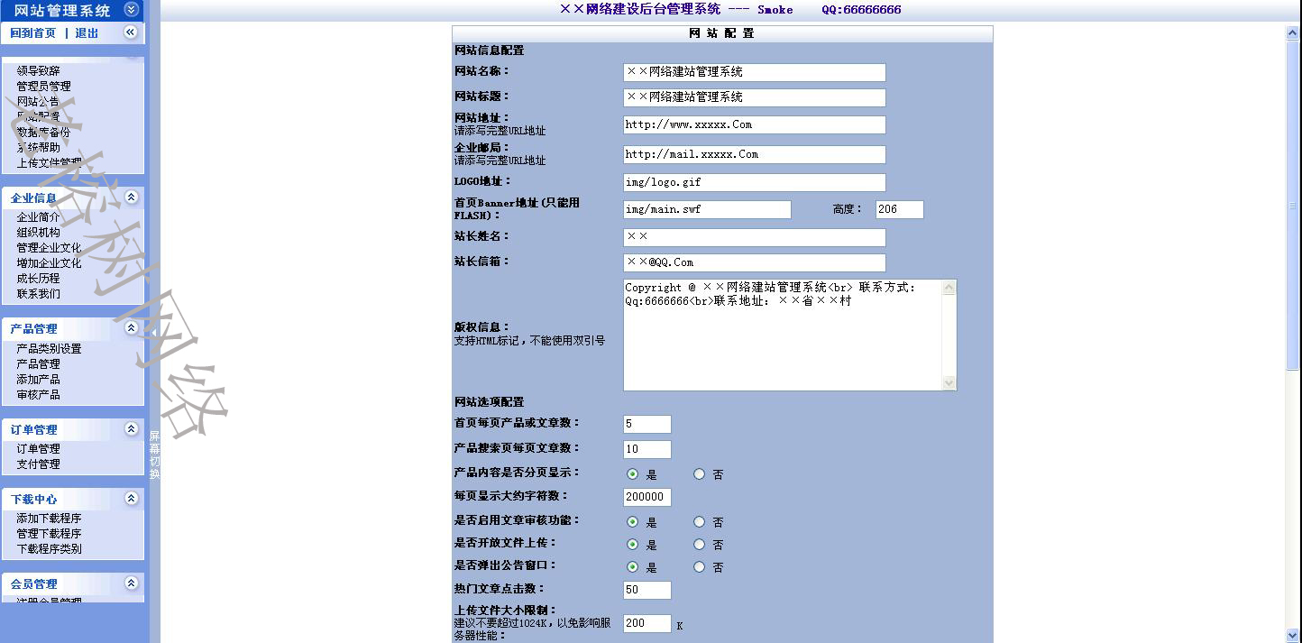Collapse the 企业信息 sidebar section
This screenshot has width=1302, height=643.
[131, 197]
